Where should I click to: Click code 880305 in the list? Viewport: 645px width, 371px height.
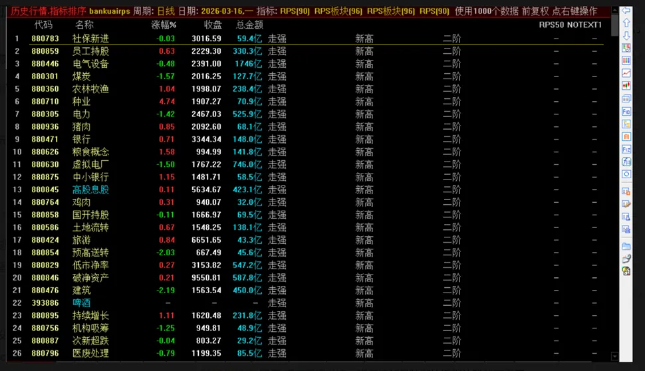pos(45,114)
